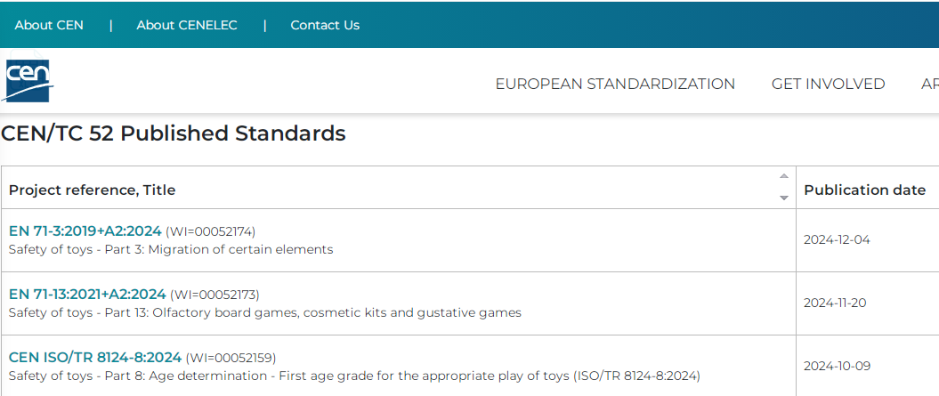This screenshot has height=396, width=939.
Task: Open the Get Involved menu
Action: tap(828, 84)
